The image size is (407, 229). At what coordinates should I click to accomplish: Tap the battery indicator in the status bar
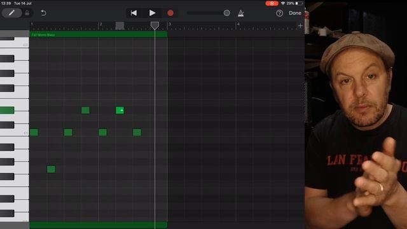(299, 3)
